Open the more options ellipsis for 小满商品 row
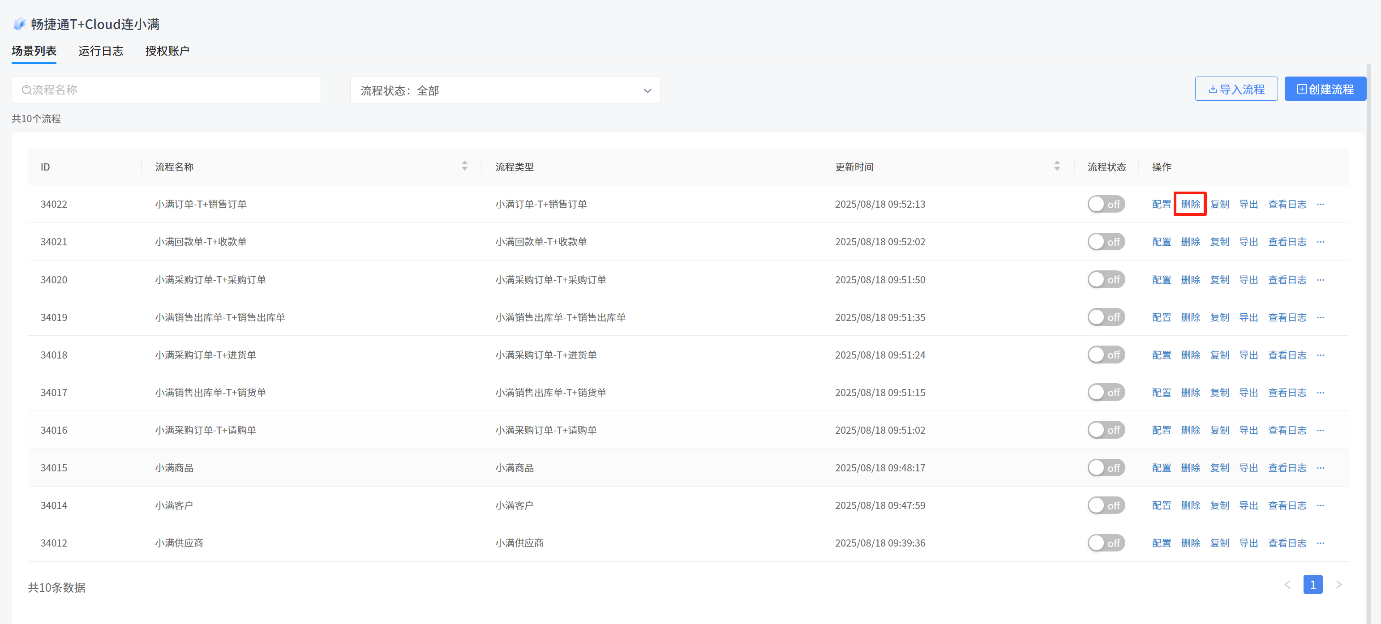 pos(1321,468)
